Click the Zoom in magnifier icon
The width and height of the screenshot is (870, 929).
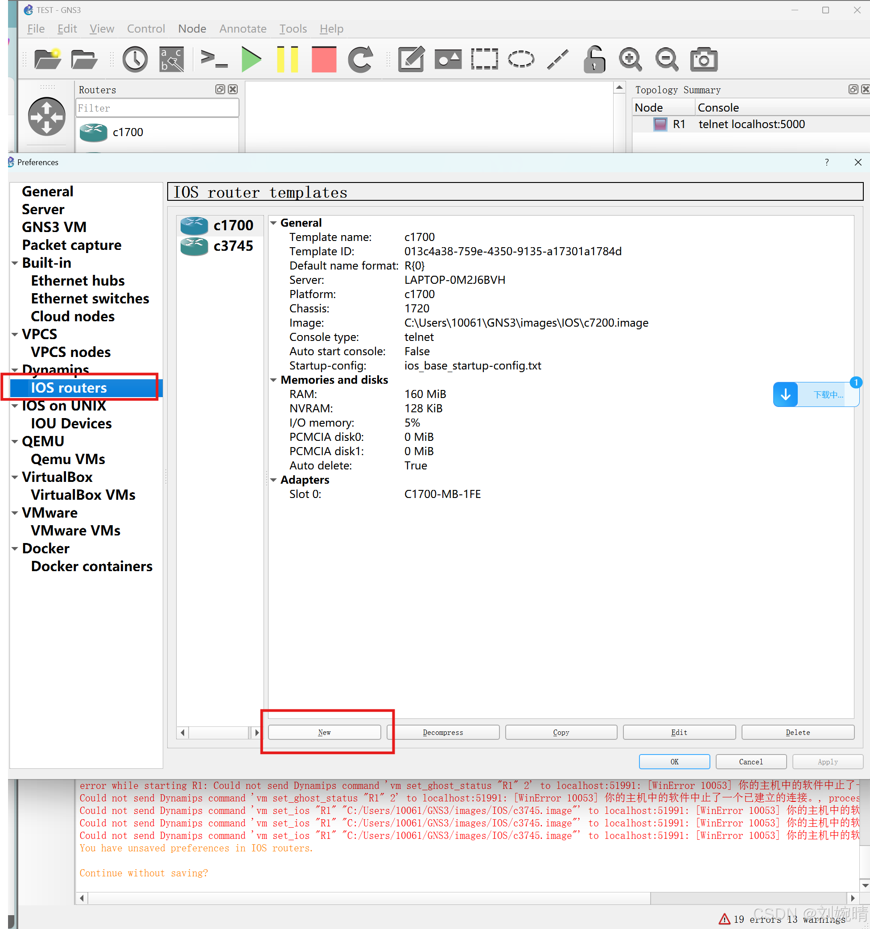tap(630, 59)
